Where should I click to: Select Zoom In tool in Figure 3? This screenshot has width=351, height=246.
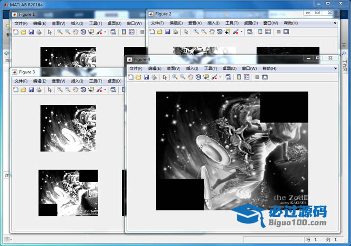click(60, 90)
